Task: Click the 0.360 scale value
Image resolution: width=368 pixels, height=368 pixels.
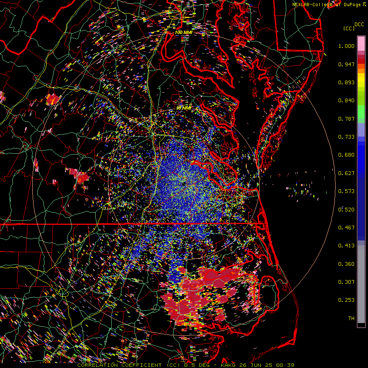Action: (346, 264)
